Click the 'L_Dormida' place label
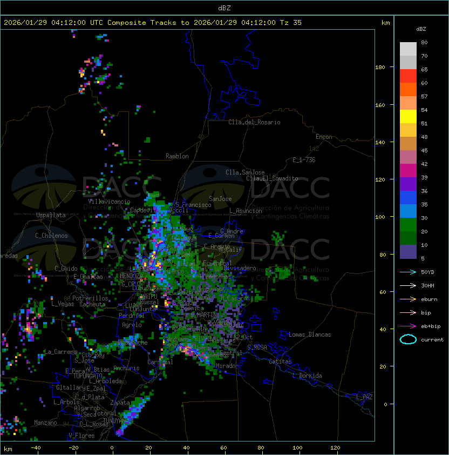The width and height of the screenshot is (449, 455). (307, 376)
